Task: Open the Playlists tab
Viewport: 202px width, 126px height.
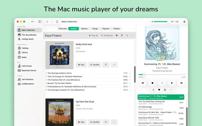Action: tap(105, 29)
